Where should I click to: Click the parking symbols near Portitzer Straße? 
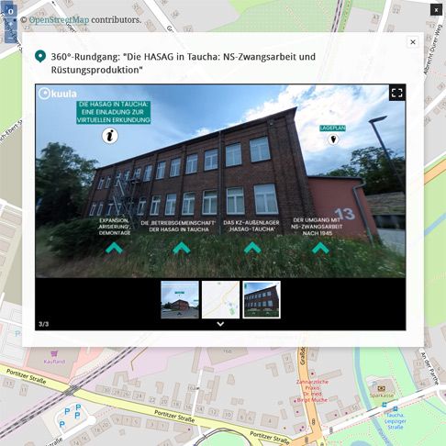[71, 415]
